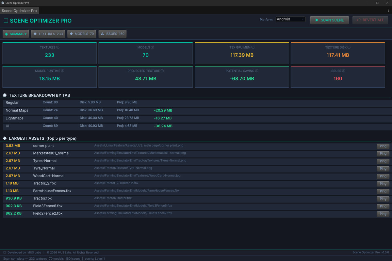Click the 117.41 MB texture disk value
392x261 pixels.
click(338, 55)
